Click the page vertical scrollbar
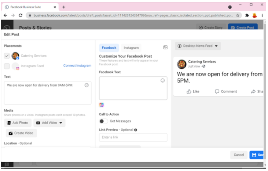268x171 pixels. coord(265,92)
